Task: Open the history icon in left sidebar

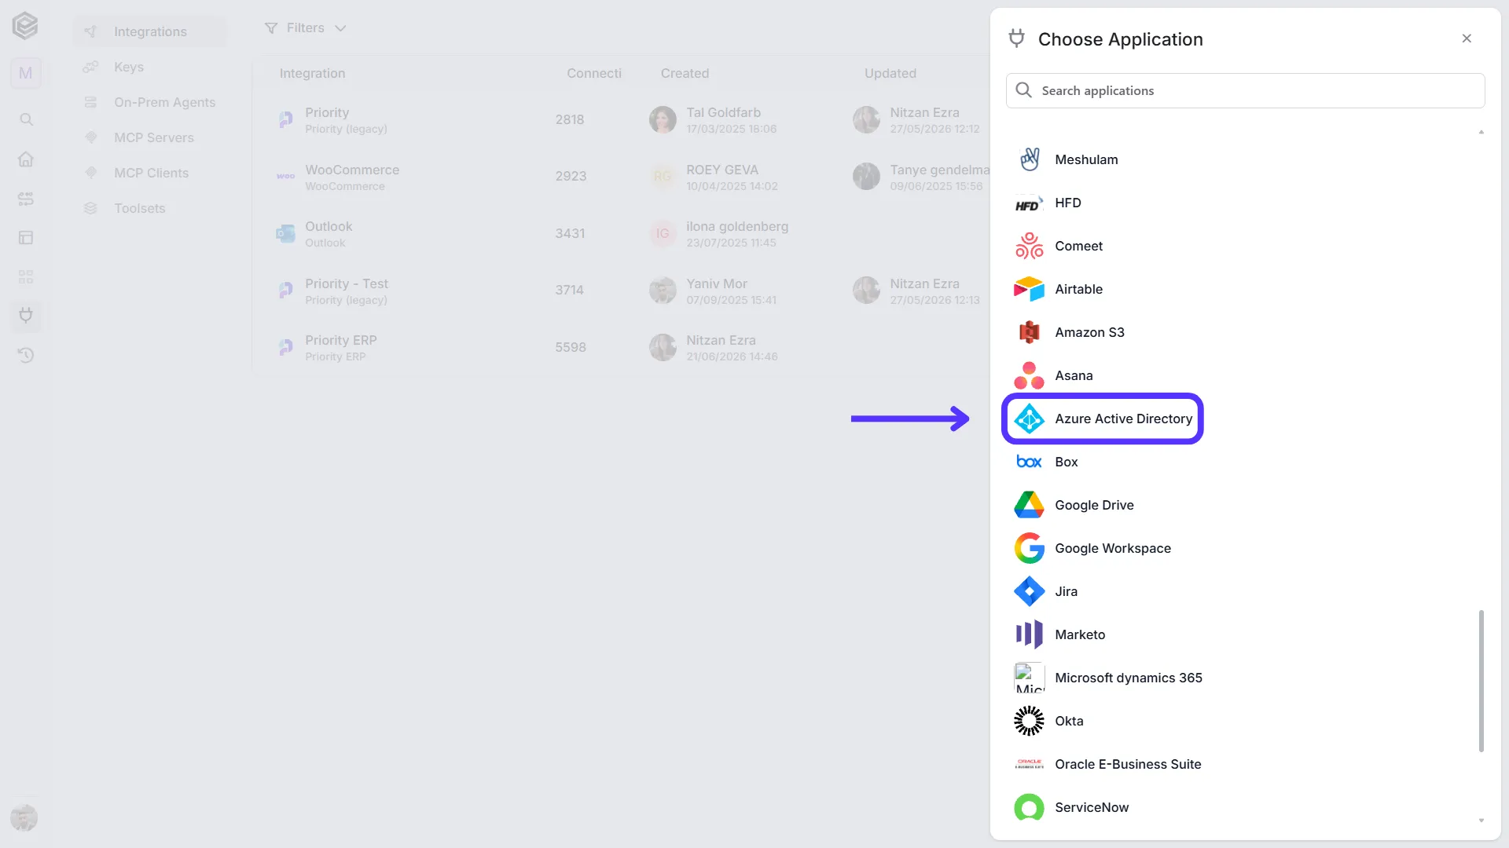Action: [26, 355]
